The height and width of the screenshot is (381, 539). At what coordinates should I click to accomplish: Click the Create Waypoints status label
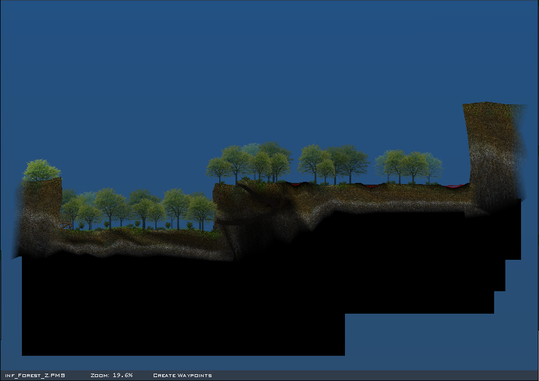pos(182,375)
